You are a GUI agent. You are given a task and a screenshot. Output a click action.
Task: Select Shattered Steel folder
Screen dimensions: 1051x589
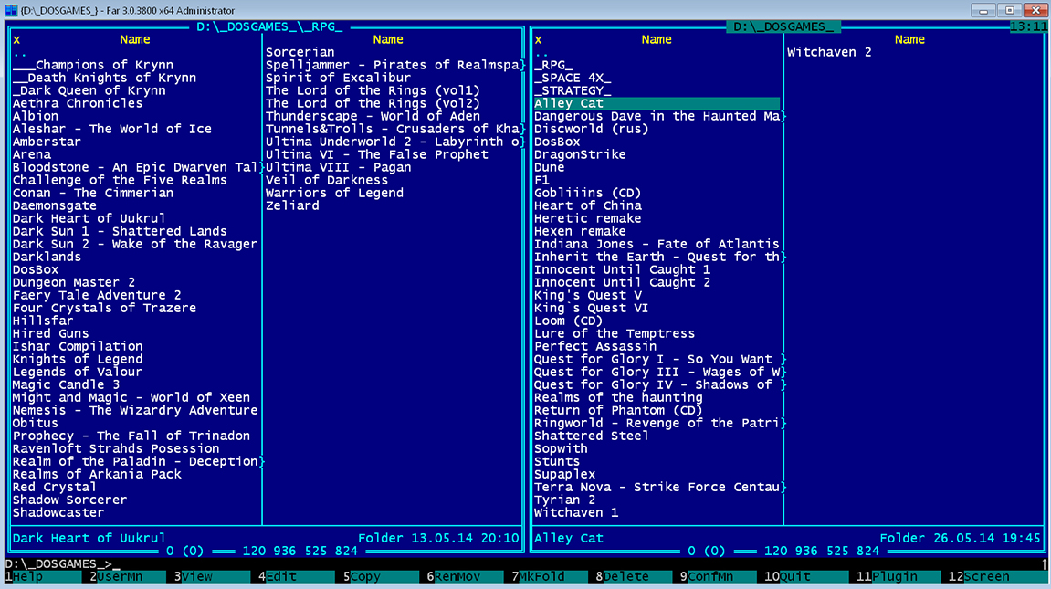point(591,436)
